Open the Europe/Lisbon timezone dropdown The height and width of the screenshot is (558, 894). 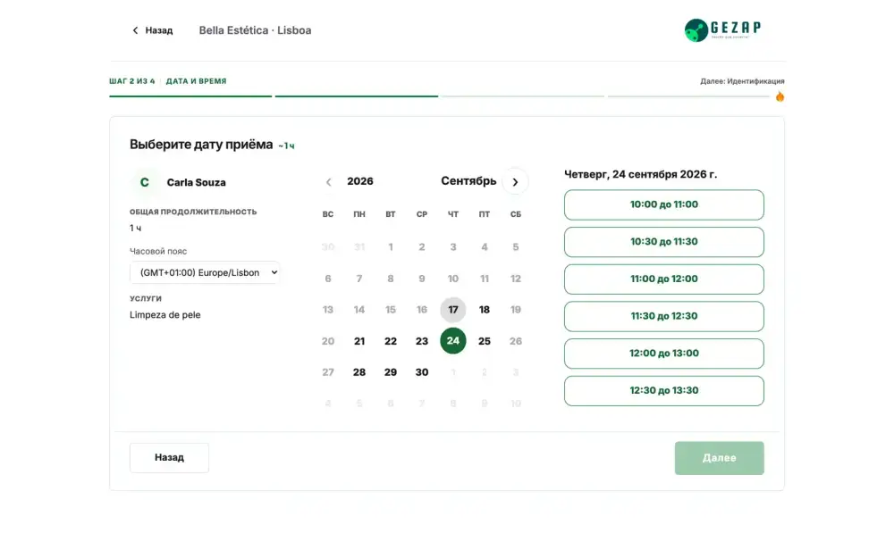205,272
